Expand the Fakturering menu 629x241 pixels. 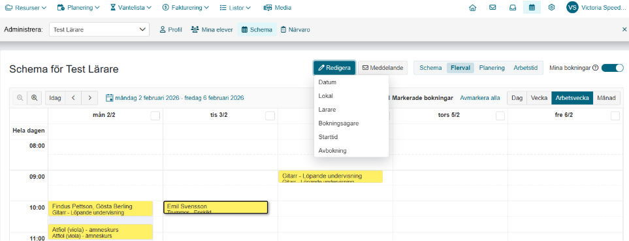coord(185,8)
